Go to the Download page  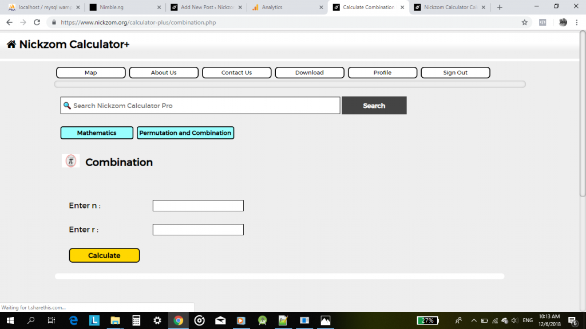310,73
